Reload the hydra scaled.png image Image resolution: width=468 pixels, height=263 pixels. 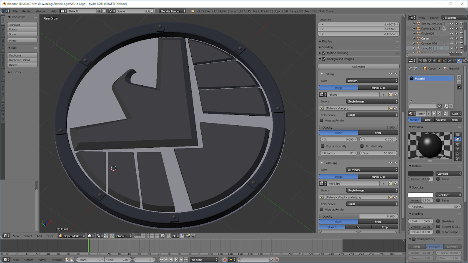[395, 197]
